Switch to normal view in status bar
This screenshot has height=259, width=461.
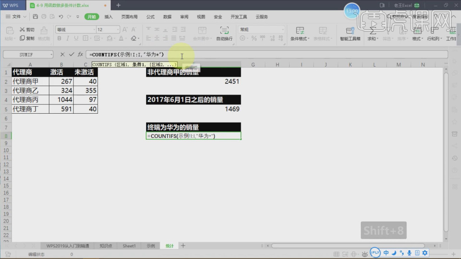point(336,254)
